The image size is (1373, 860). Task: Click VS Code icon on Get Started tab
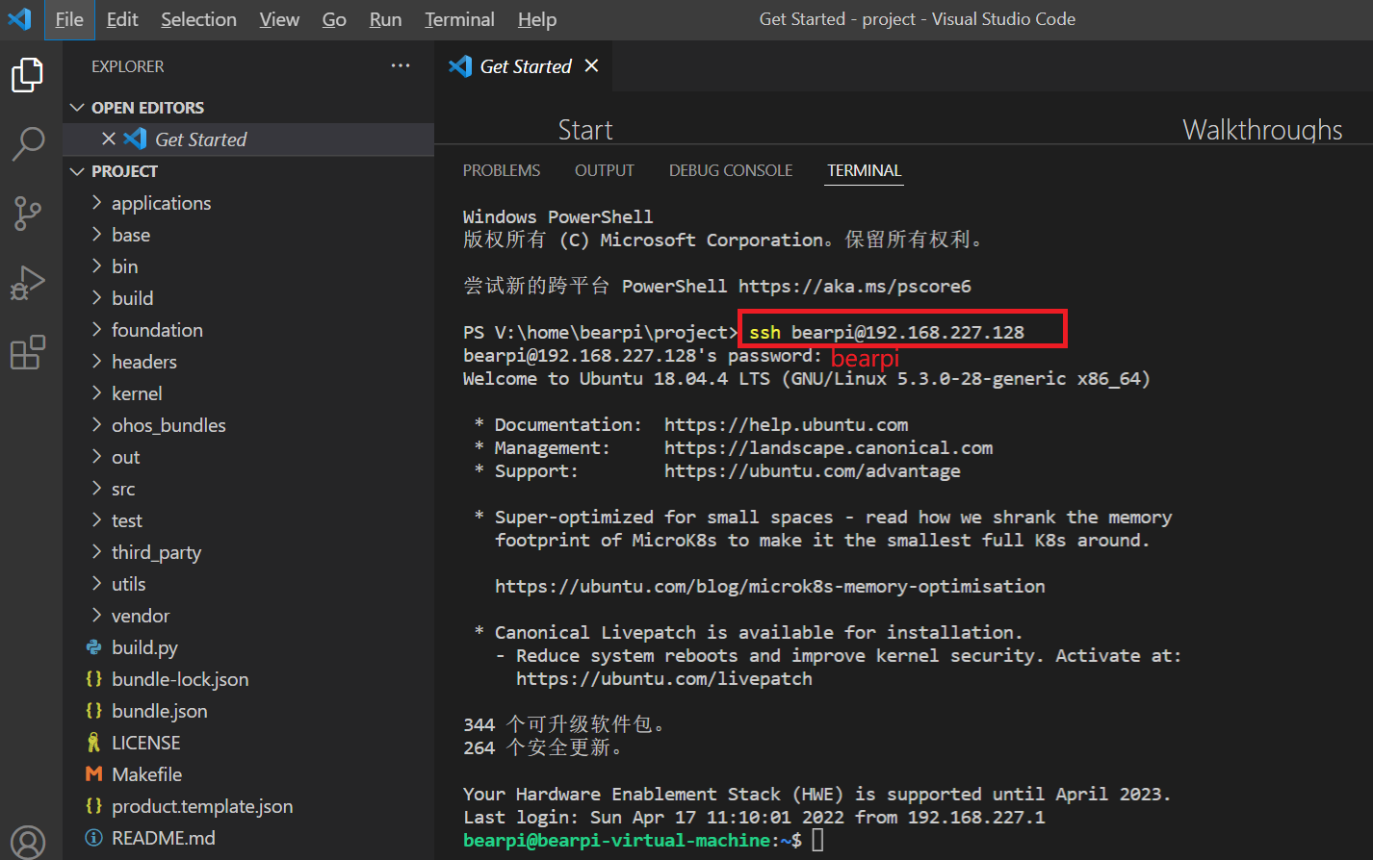[460, 65]
